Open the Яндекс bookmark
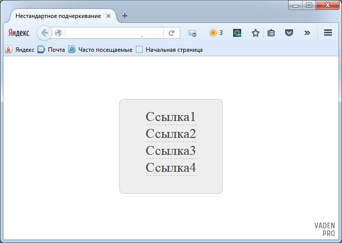 click(19, 50)
